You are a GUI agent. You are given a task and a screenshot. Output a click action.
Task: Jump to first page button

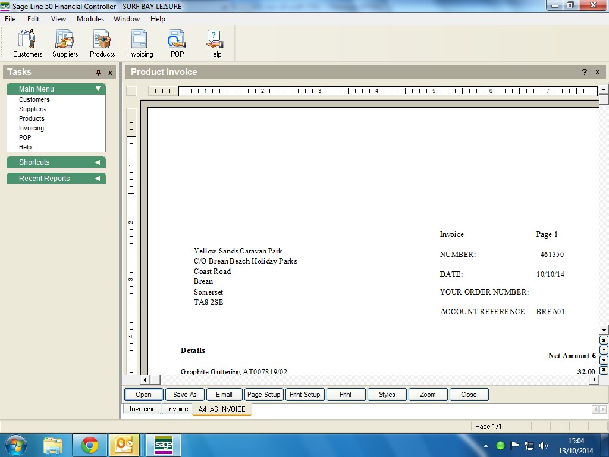pyautogui.click(x=604, y=340)
